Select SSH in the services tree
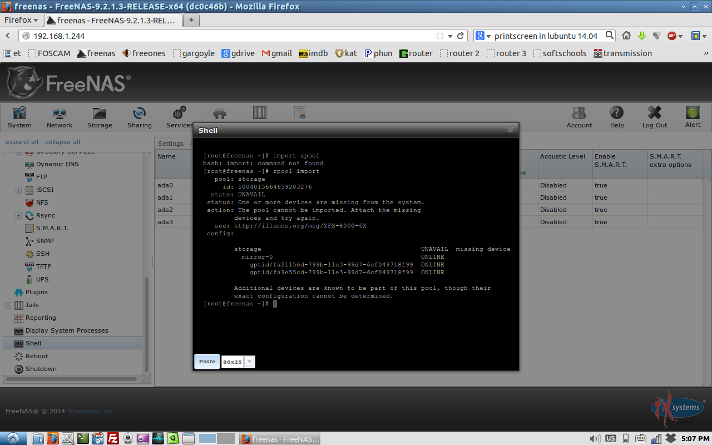 click(43, 254)
